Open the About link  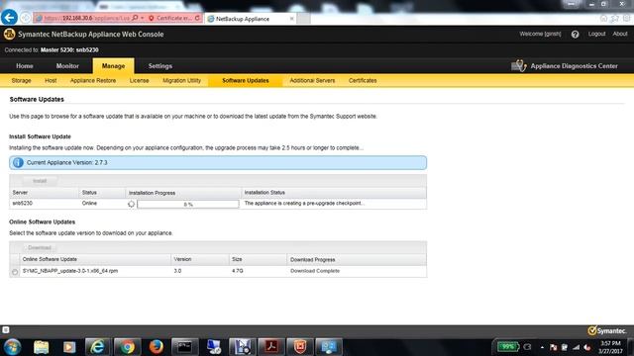(620, 34)
